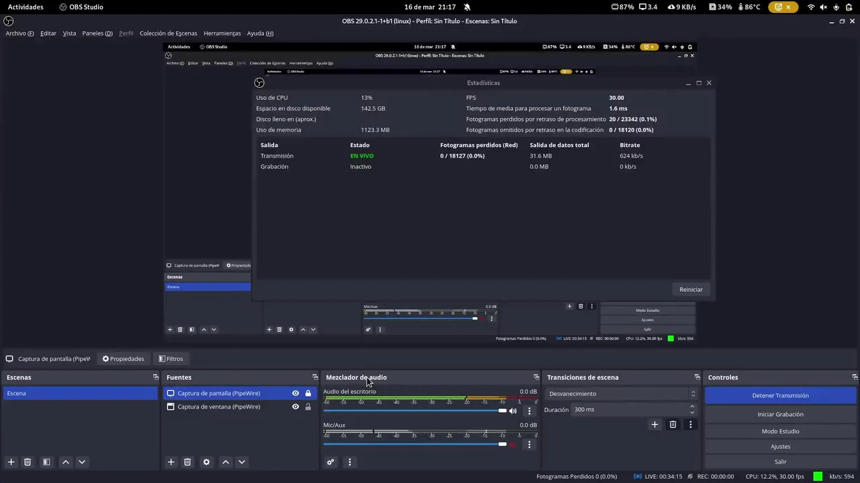Open audio mixer menu three-dots icon at bottom
This screenshot has width=860, height=483.
pos(349,462)
